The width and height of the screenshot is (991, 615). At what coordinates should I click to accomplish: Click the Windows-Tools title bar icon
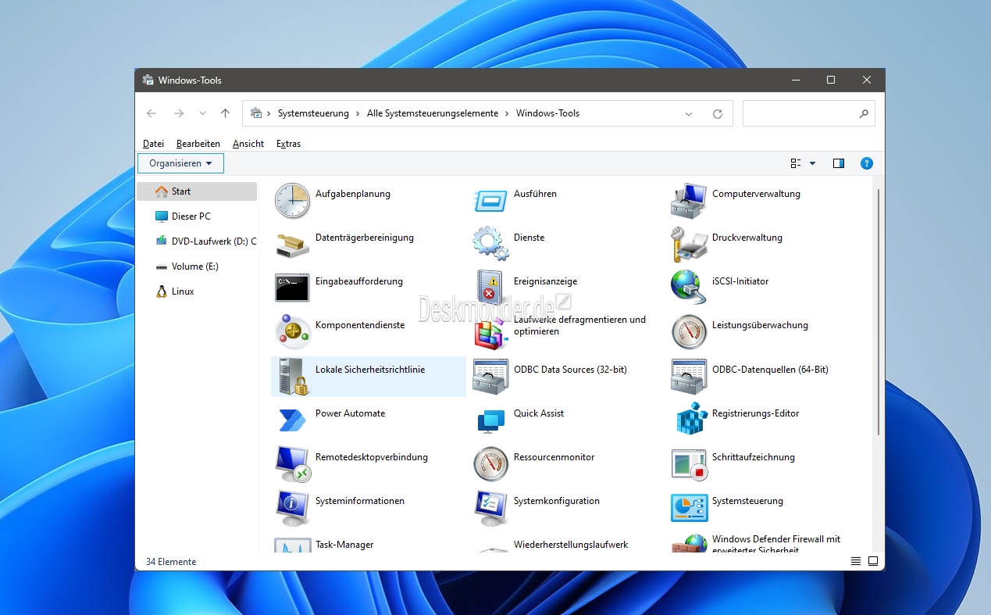(x=148, y=80)
